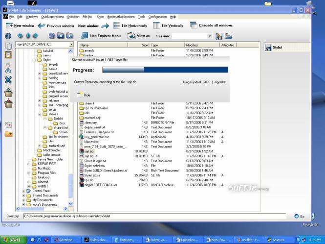Click the Tile Horizontally icon
This screenshot has height=244, width=325.
click(117, 25)
